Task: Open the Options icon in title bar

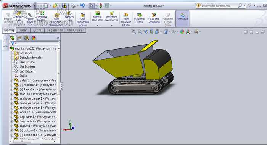Action: (x=106, y=6)
